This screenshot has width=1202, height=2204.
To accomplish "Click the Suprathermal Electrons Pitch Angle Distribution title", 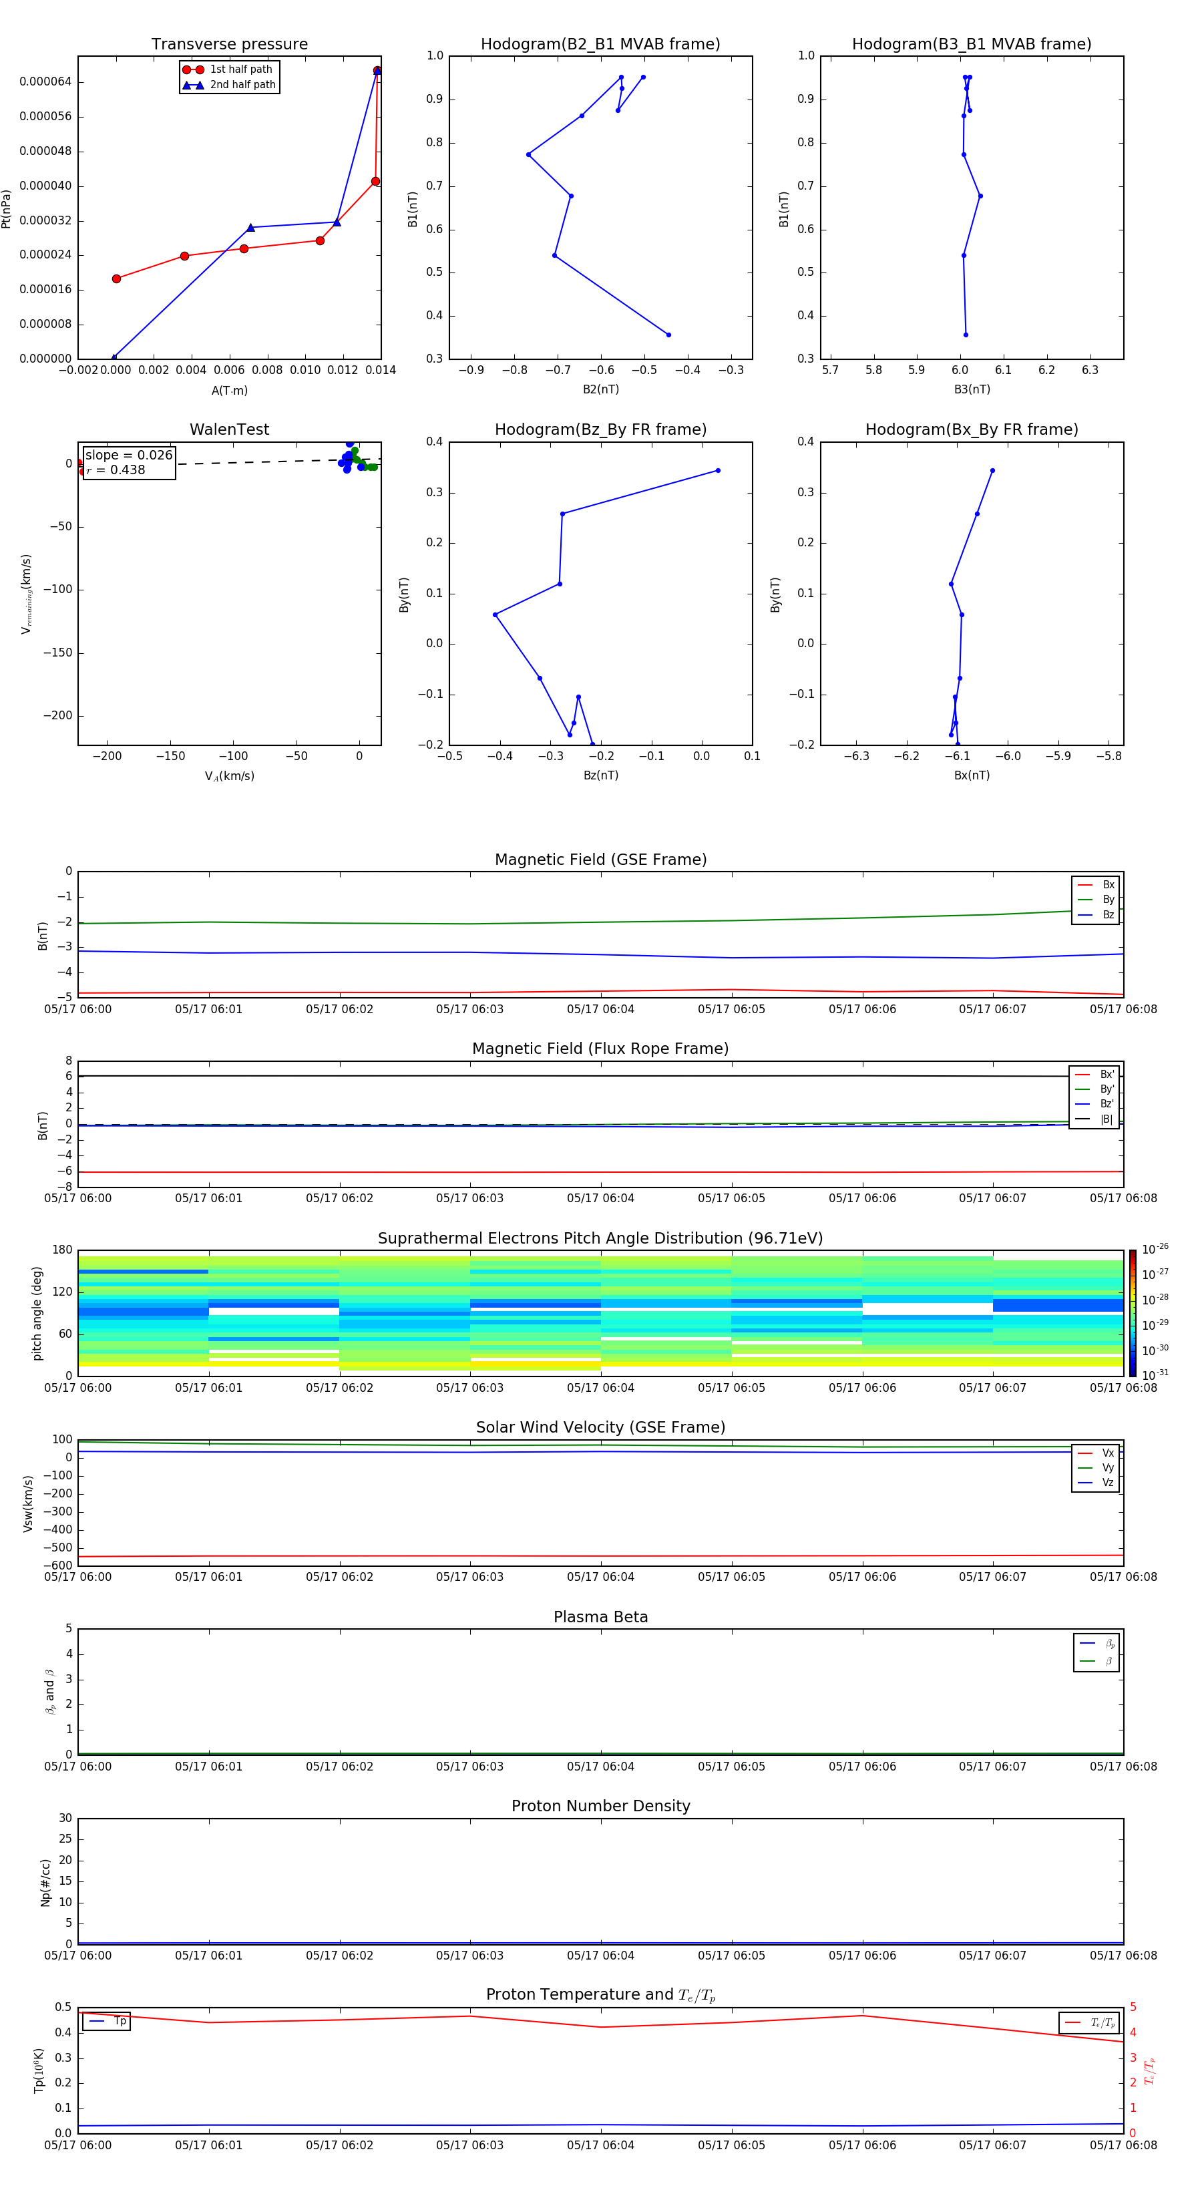I will click(600, 1239).
